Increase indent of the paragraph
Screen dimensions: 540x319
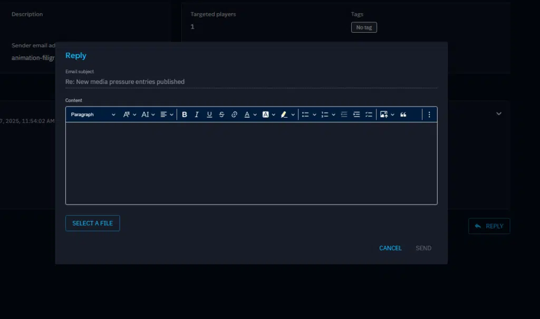coord(356,114)
